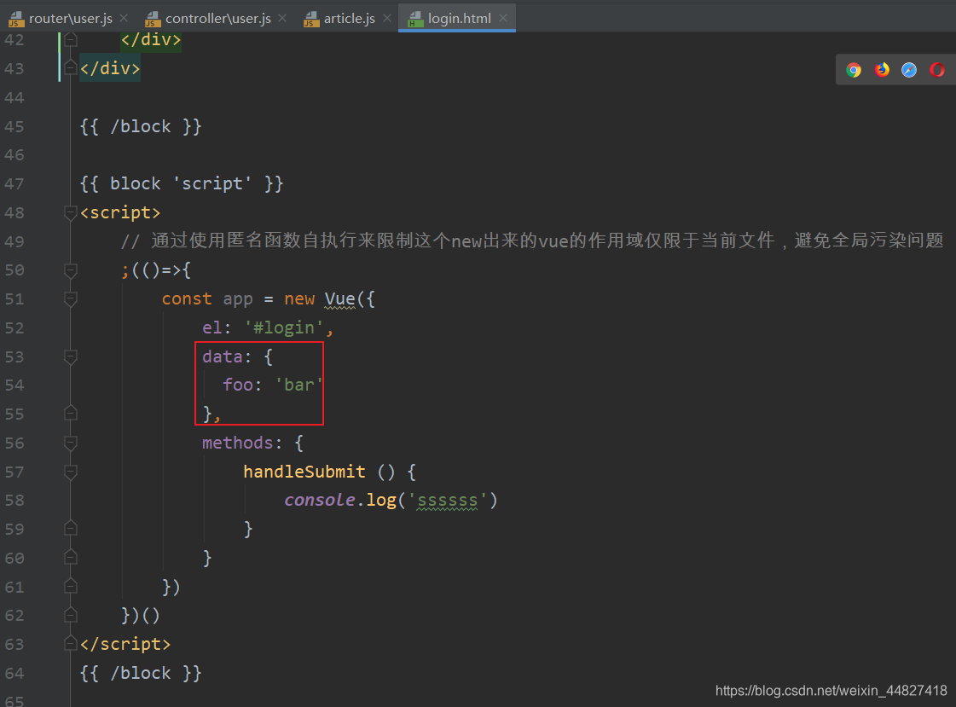This screenshot has height=707, width=956.
Task: Click the ;(()=>{ expression on line 50
Action: point(156,270)
